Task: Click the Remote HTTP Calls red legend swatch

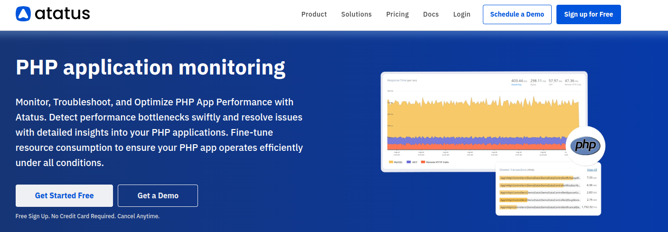Action: (423, 162)
